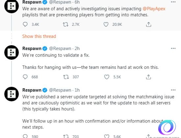Open more options on the 1h tweet

tap(173, 90)
